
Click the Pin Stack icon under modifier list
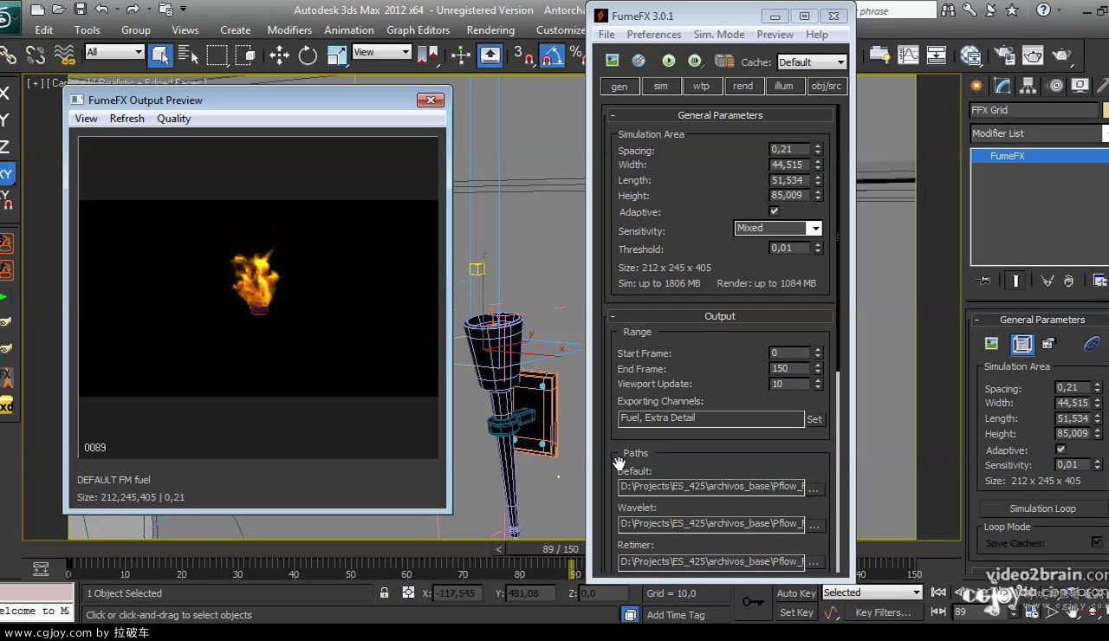tap(983, 281)
